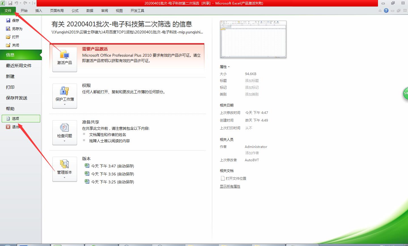408x246 pixels.
Task: Choose 打开 (Open) in the sidebar
Action: pos(12,37)
